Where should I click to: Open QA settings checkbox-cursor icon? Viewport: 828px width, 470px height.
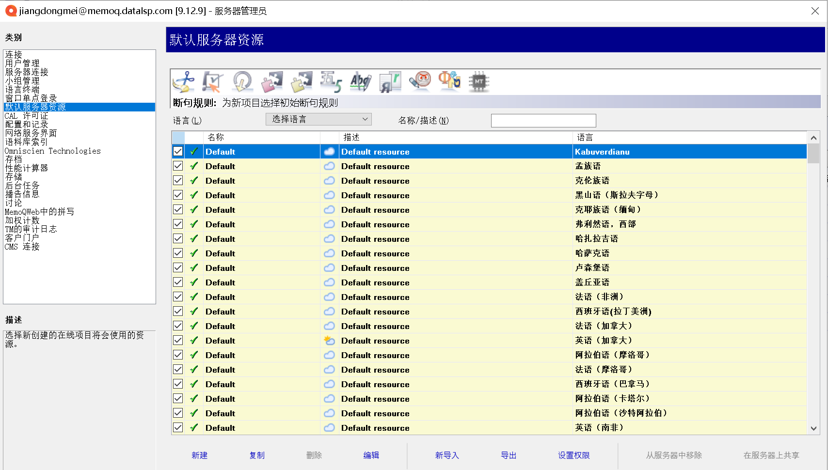click(213, 82)
